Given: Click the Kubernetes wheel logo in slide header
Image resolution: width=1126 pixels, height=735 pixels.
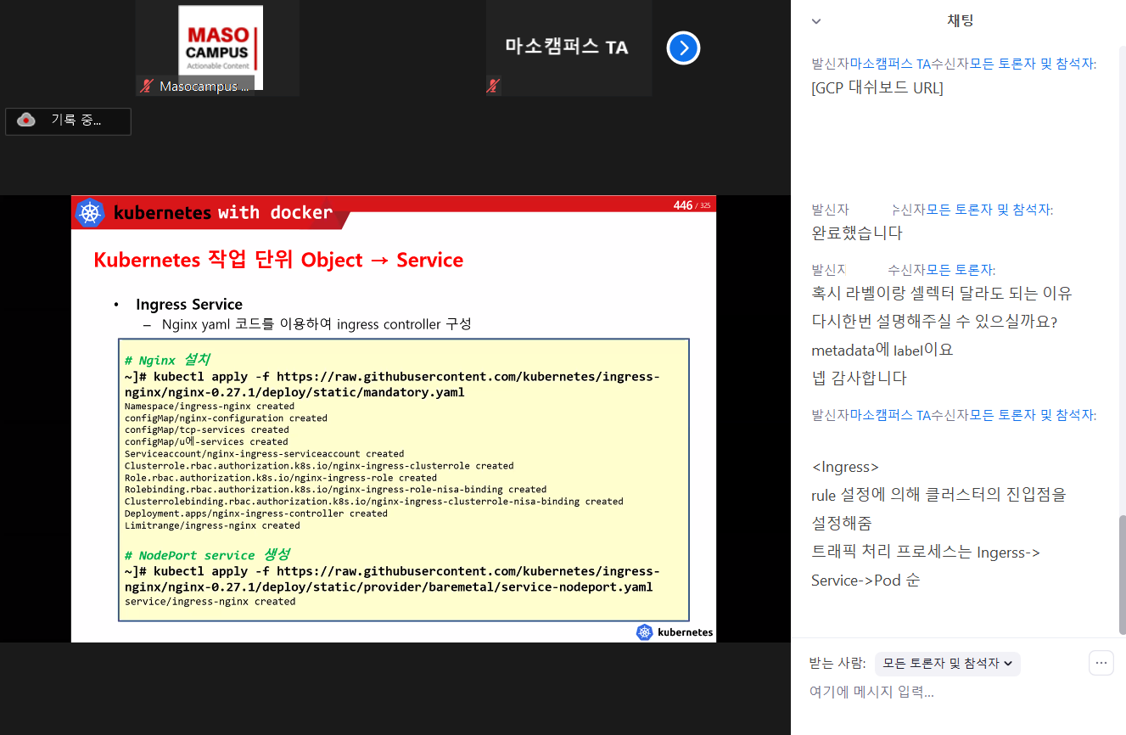Looking at the screenshot, I should (x=90, y=212).
